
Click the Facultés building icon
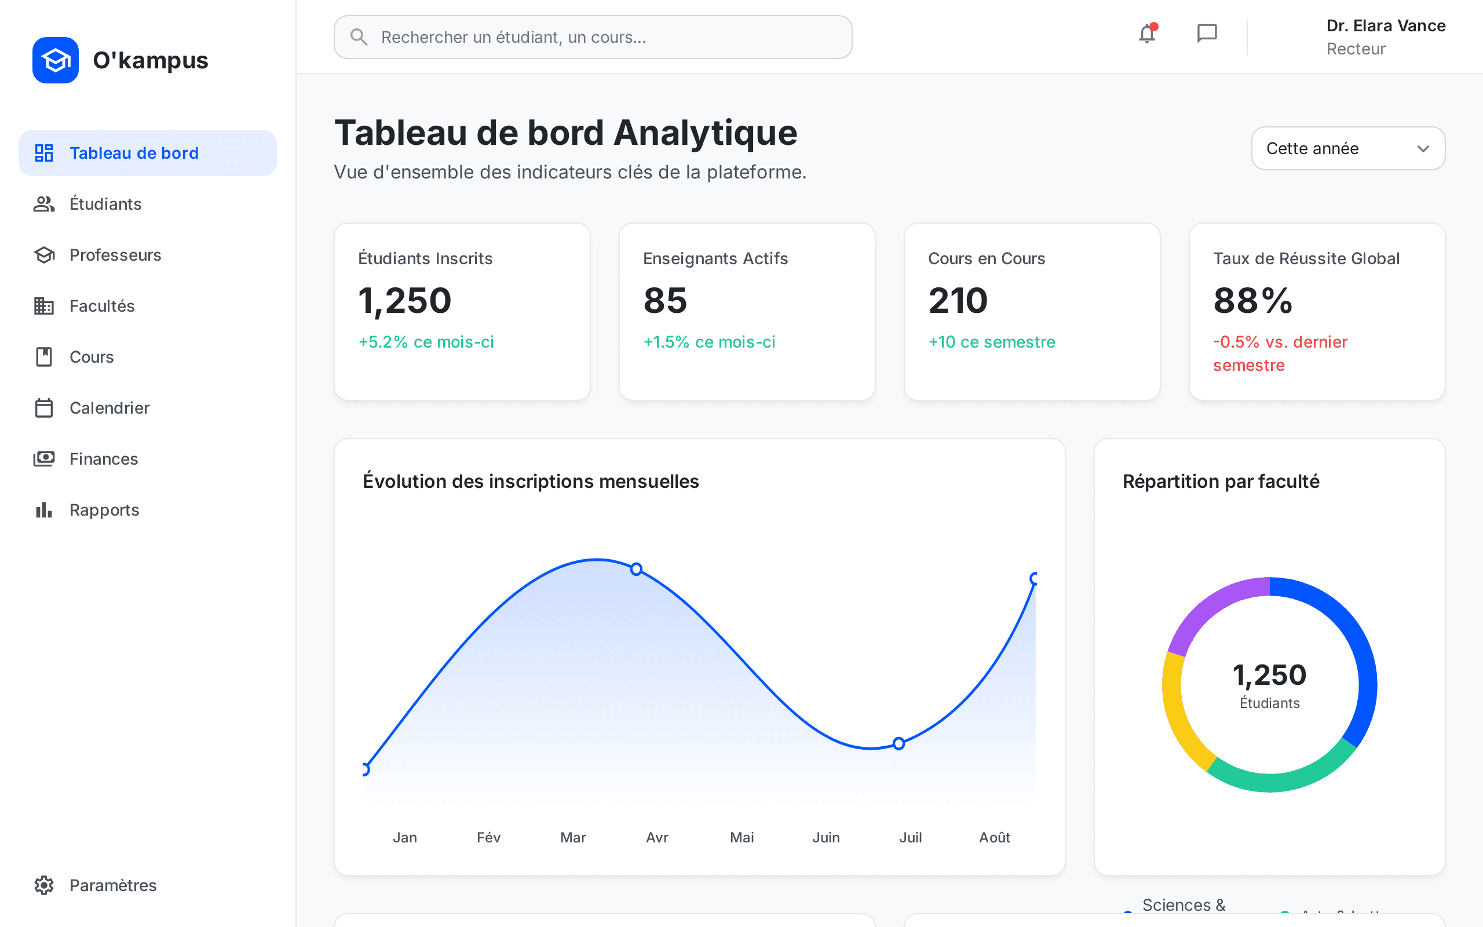[44, 306]
